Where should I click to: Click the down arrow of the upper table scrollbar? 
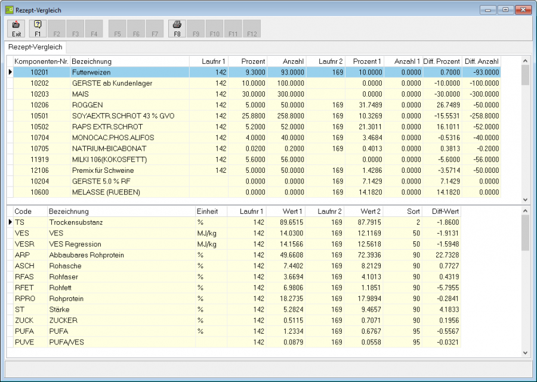click(525, 200)
